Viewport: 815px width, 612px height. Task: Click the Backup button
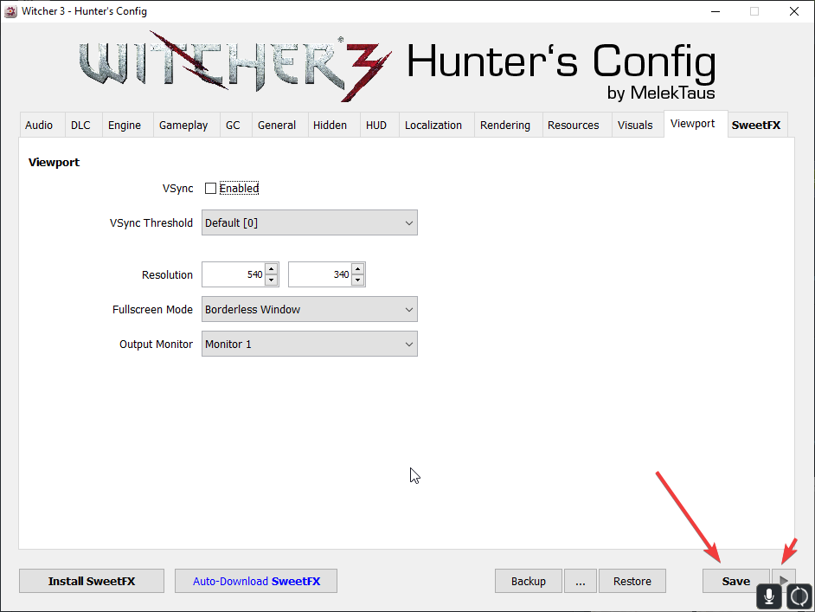528,581
